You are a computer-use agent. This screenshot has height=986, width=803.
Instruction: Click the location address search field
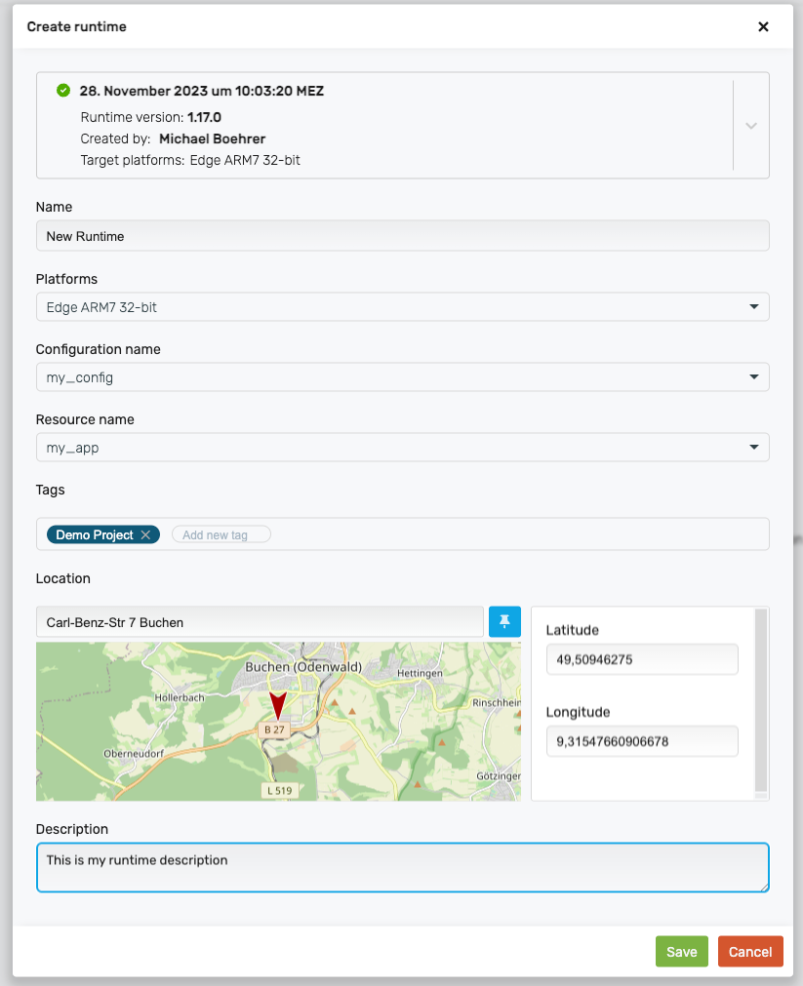click(260, 621)
